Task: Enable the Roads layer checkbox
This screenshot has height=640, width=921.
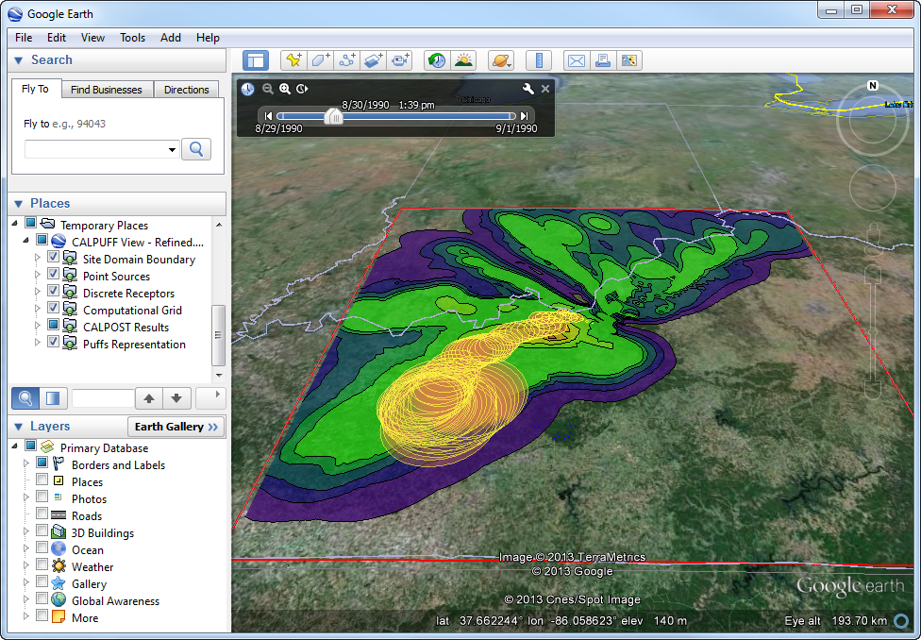Action: (x=42, y=514)
